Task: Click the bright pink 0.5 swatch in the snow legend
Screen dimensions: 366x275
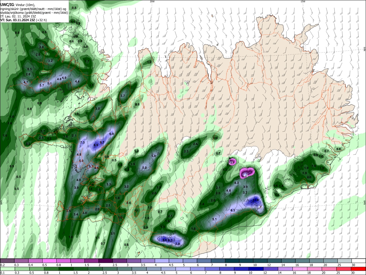Action: [49, 261]
